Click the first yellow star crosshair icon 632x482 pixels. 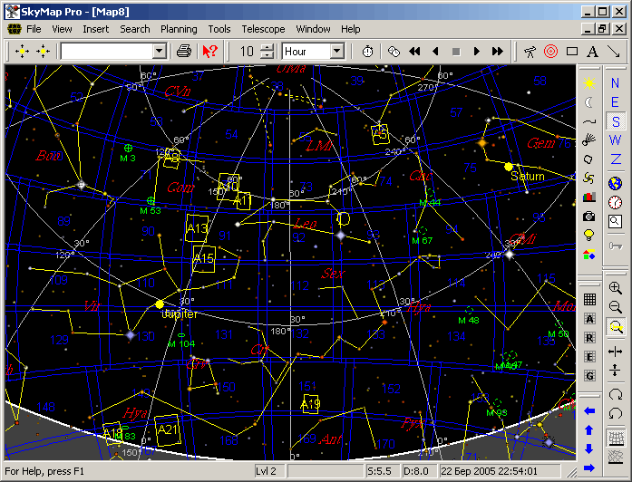22,52
